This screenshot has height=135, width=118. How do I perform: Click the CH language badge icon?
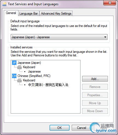click(x=14, y=76)
